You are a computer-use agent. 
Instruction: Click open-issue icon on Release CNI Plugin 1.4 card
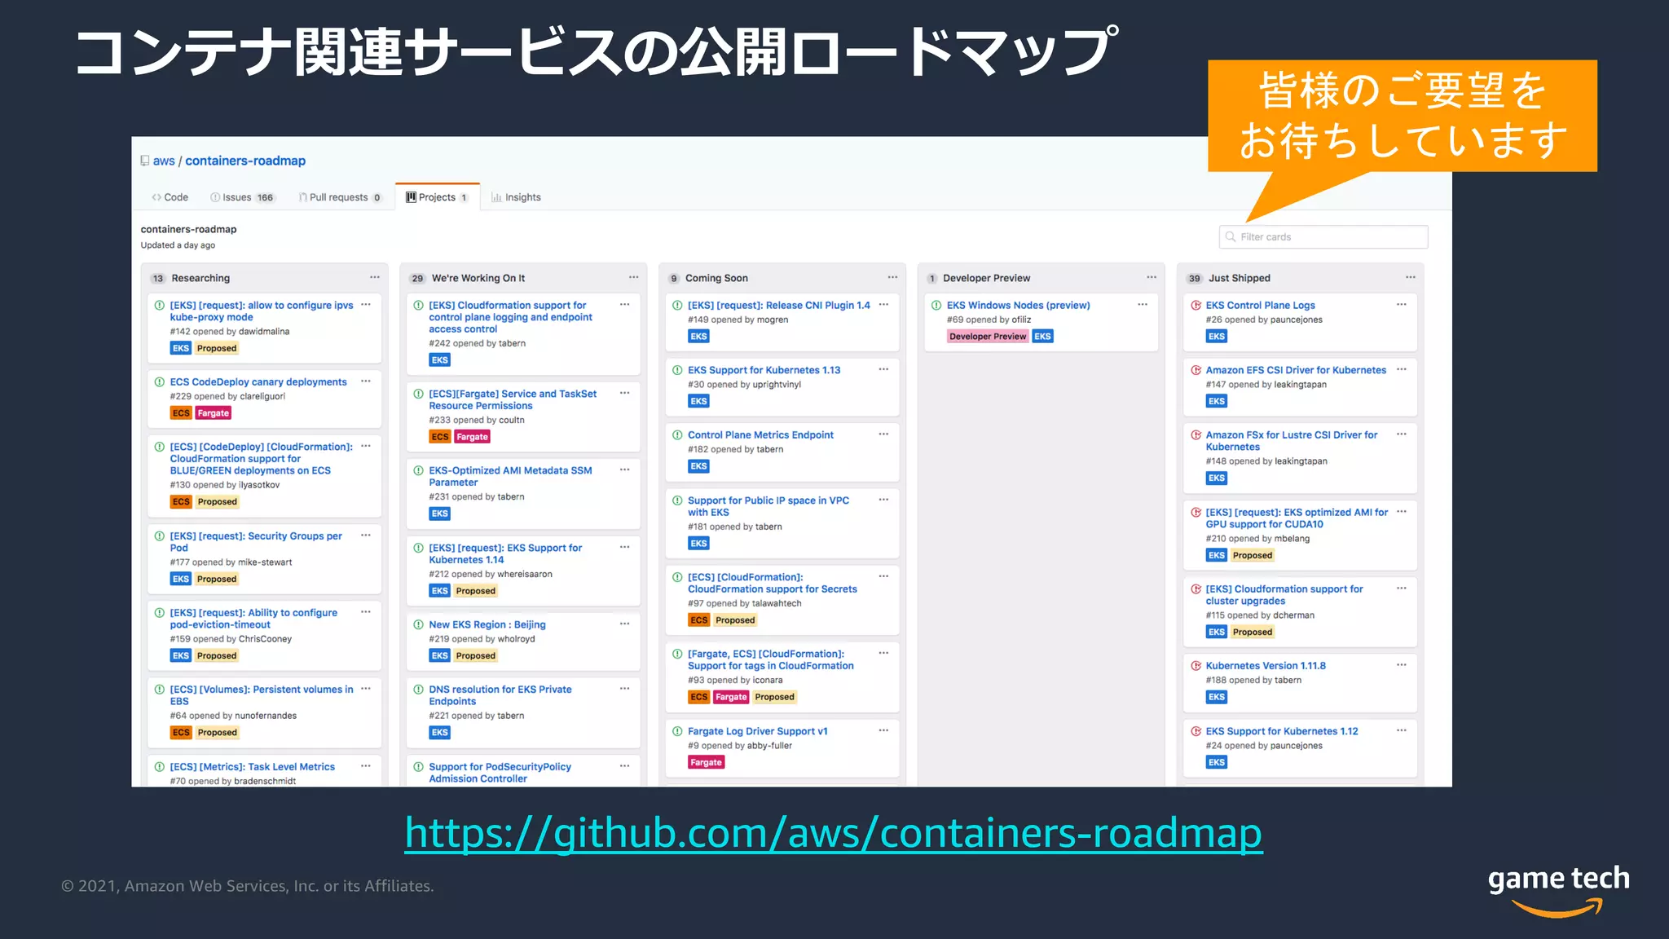pyautogui.click(x=677, y=305)
